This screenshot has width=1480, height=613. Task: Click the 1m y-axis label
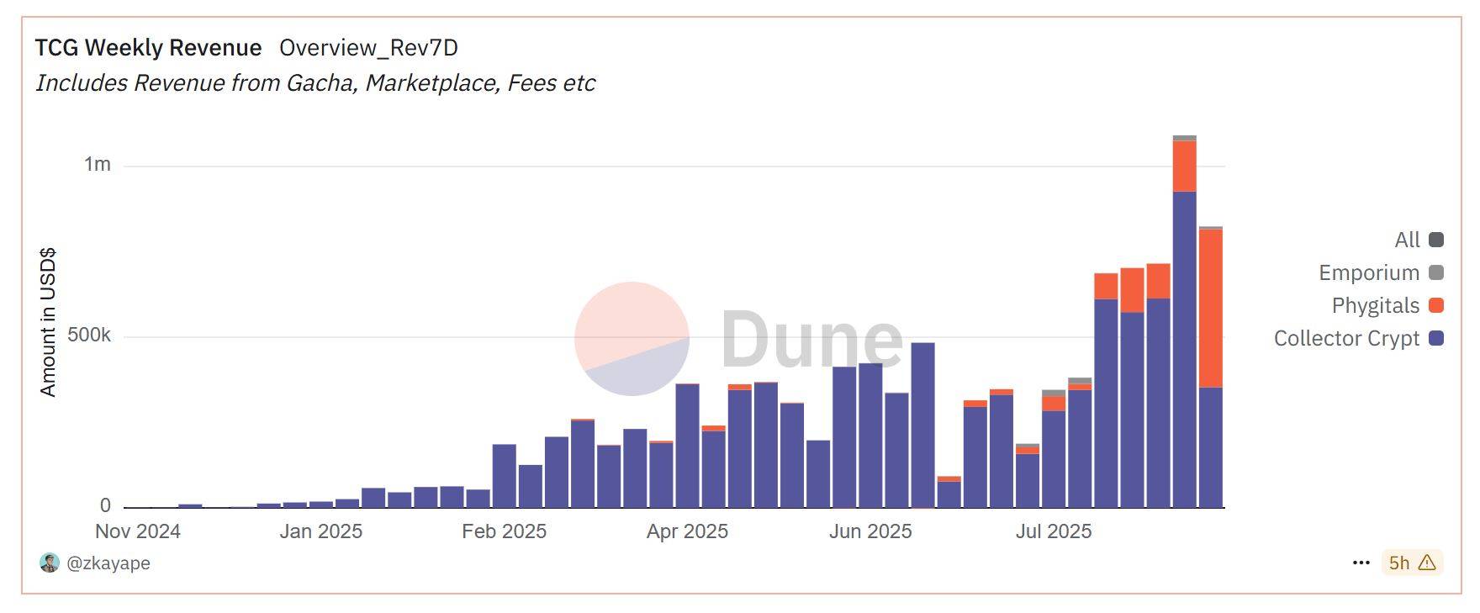point(98,164)
